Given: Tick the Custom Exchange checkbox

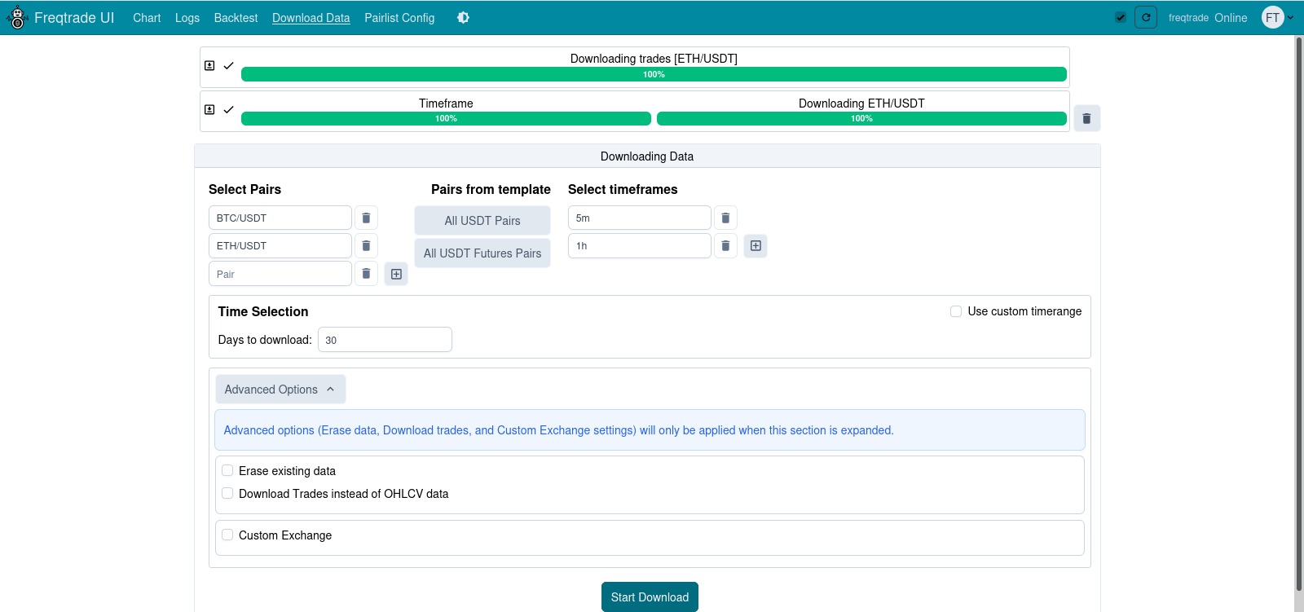Looking at the screenshot, I should (x=228, y=535).
